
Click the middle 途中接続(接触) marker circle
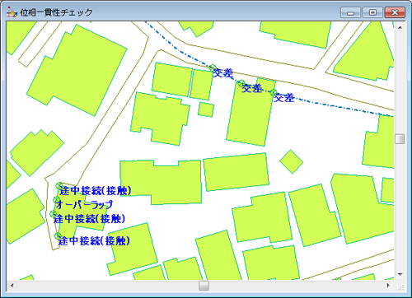pos(54,214)
